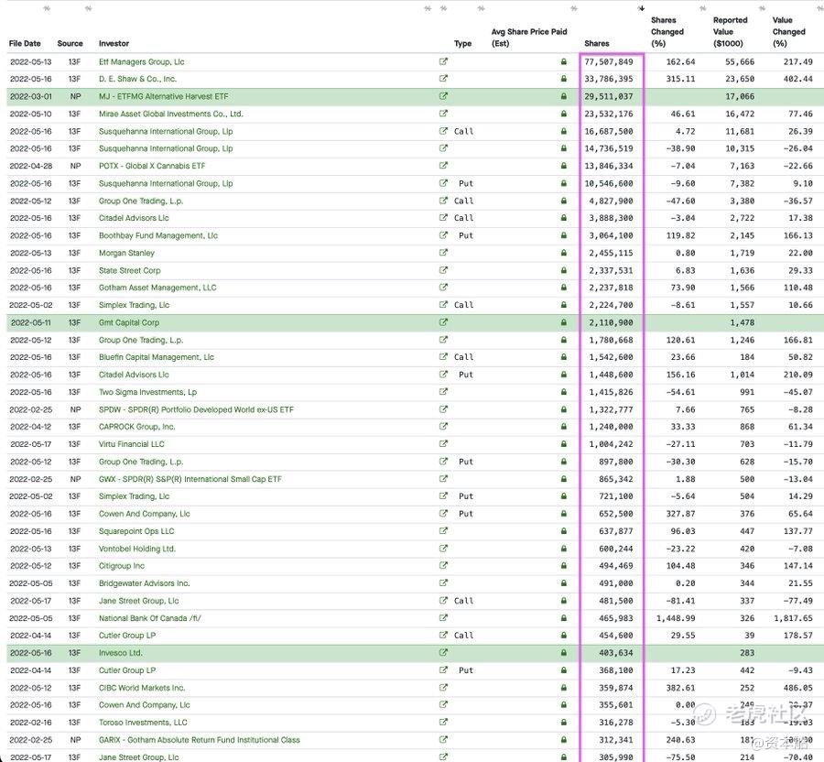The width and height of the screenshot is (824, 762).
Task: Open Gmt Capital Corp investor link
Action: [x=129, y=322]
